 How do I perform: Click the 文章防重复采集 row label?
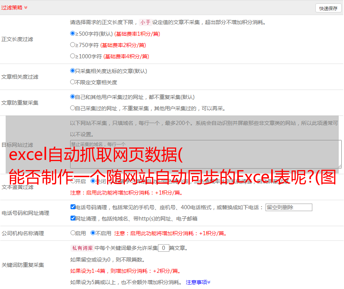coord(20,103)
